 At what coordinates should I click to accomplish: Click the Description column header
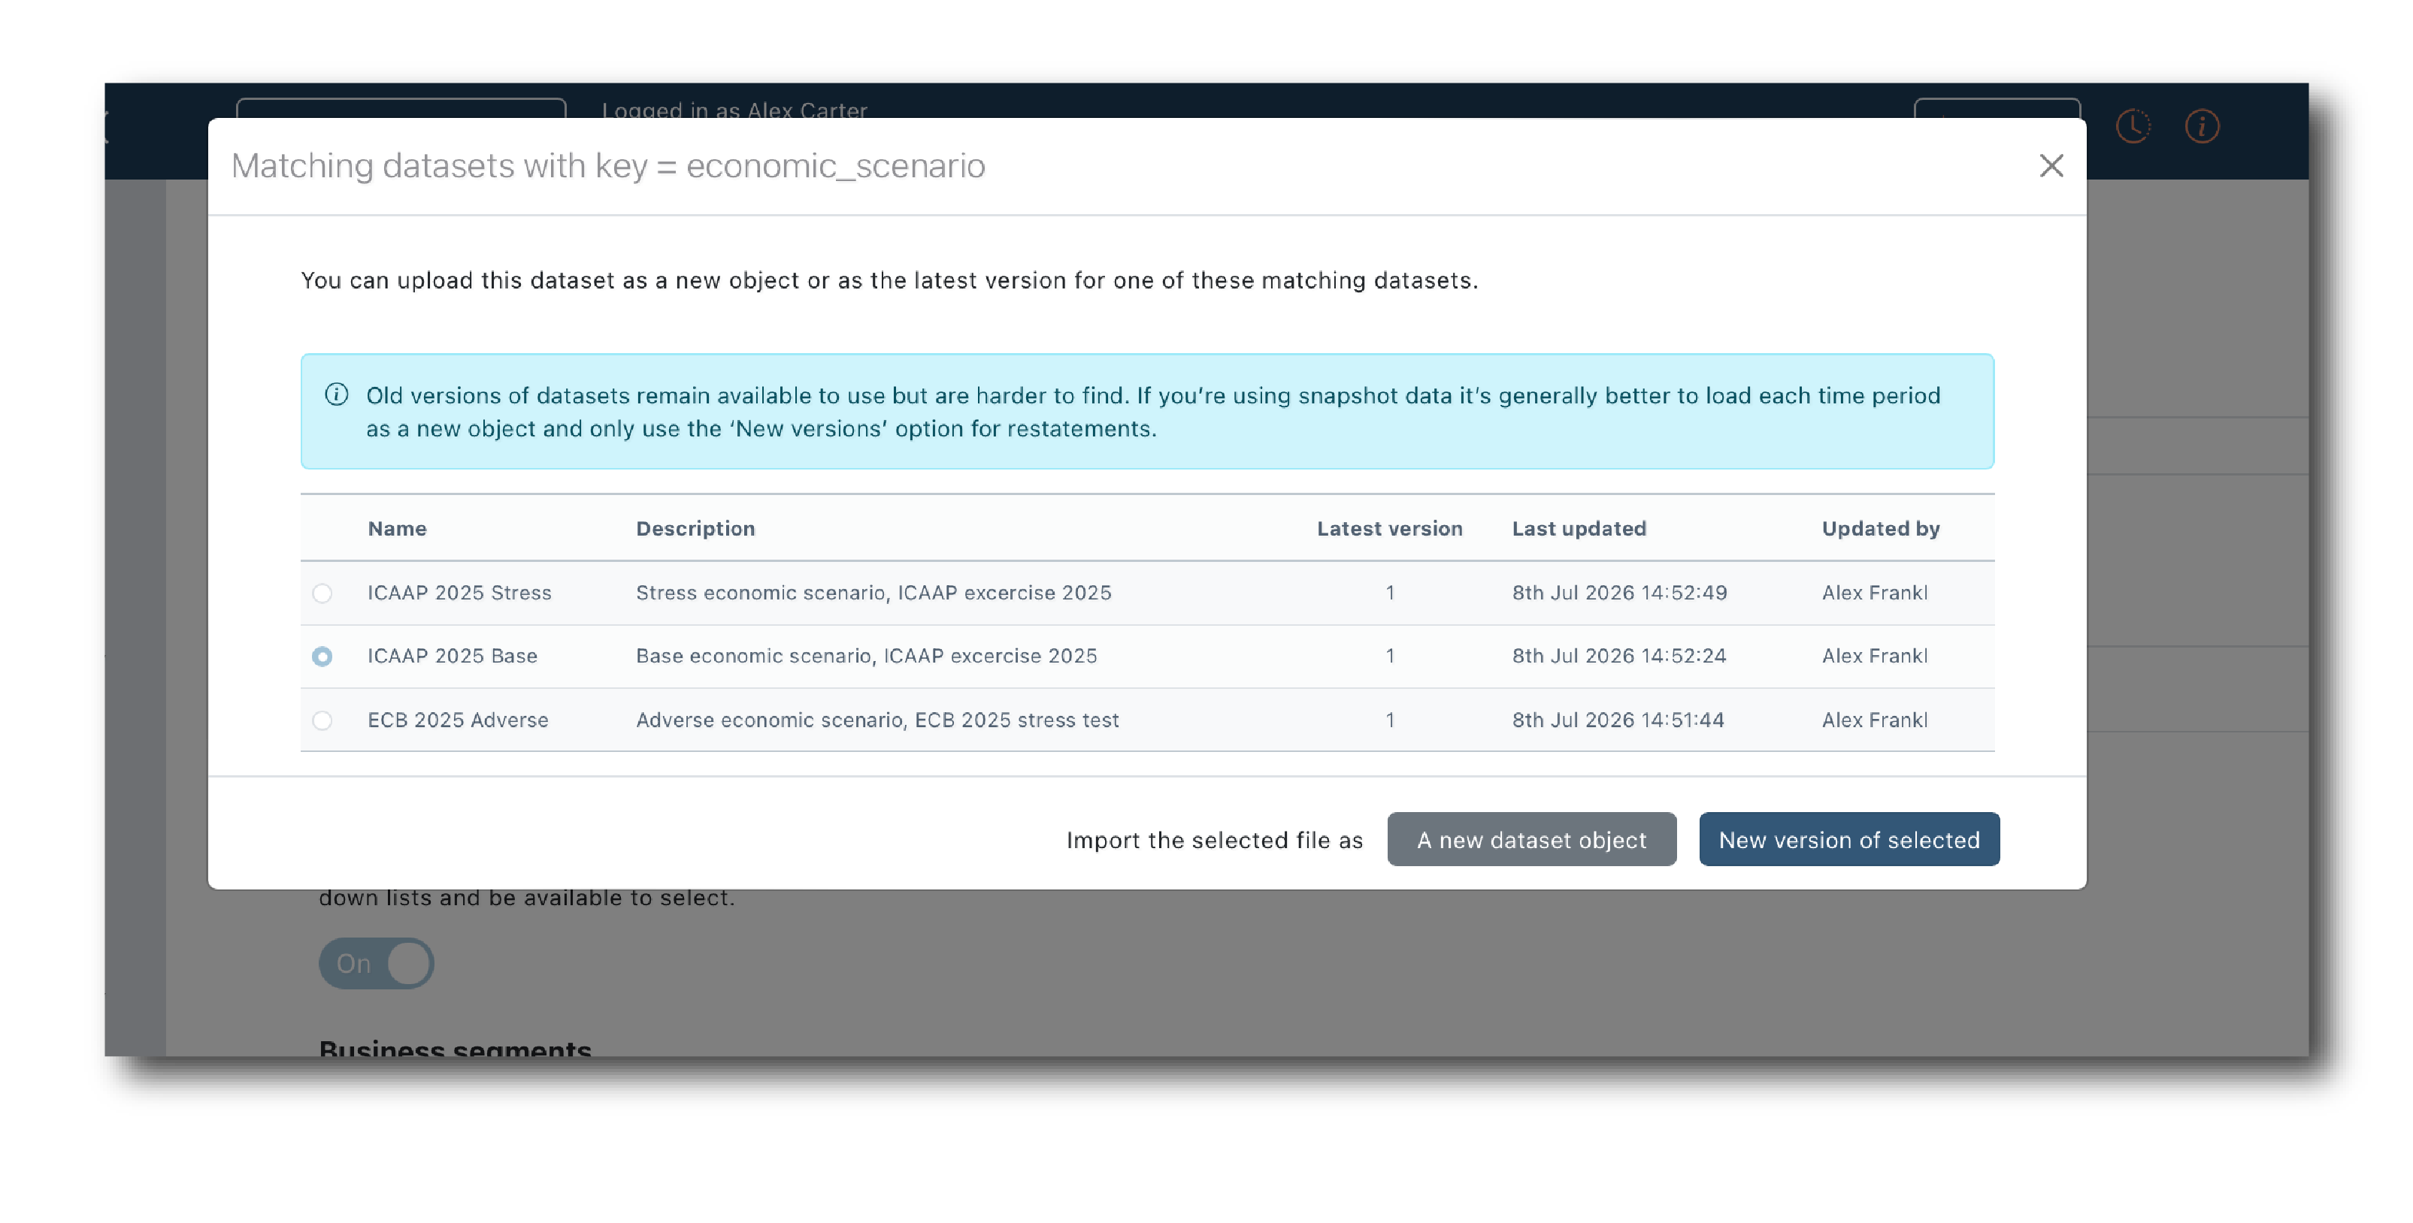[x=695, y=528]
